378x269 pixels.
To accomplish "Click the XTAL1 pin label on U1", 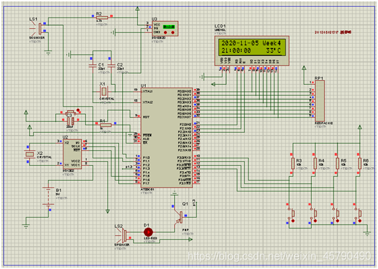I will pyautogui.click(x=148, y=92).
